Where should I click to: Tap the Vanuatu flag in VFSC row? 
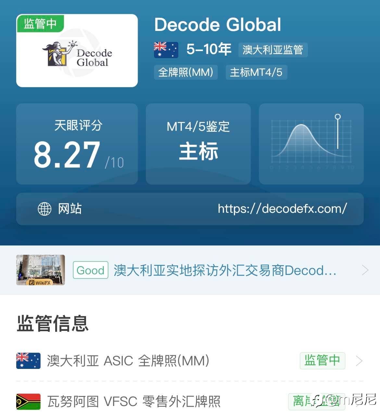[28, 401]
